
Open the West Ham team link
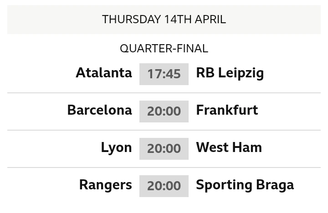pos(229,147)
